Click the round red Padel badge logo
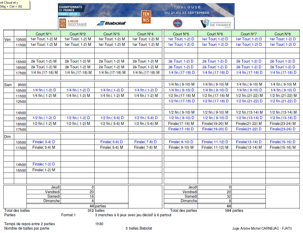Image resolution: width=303 pixels, height=233 pixels. (x=178, y=23)
